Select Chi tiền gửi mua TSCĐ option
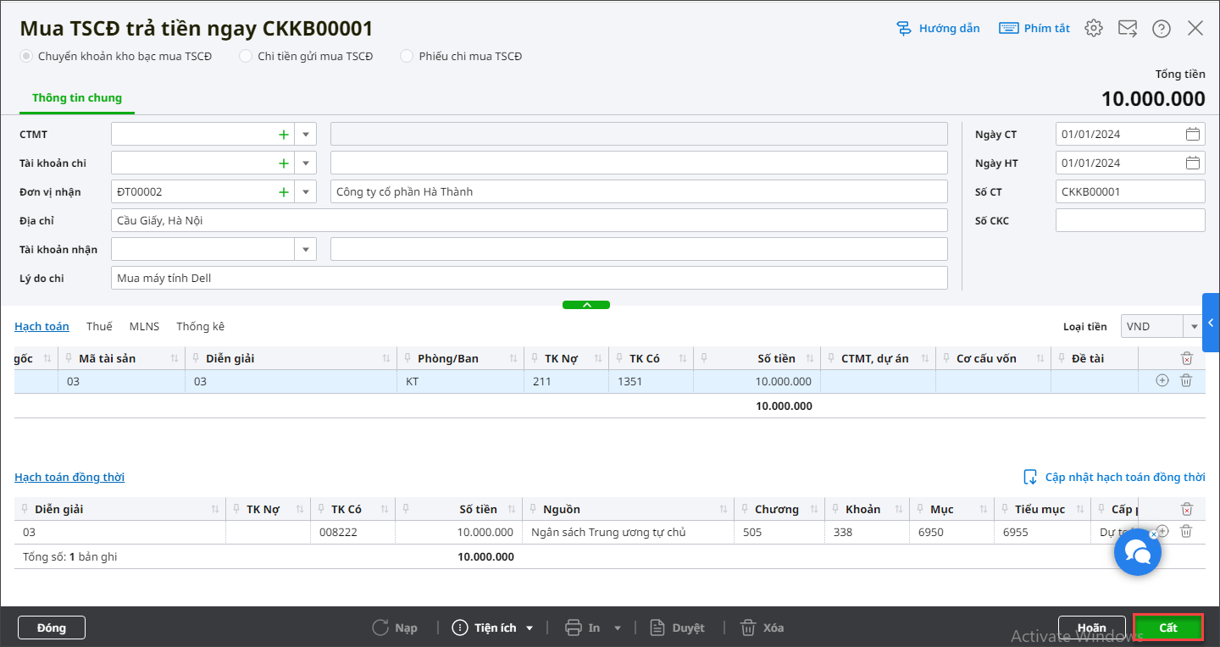The width and height of the screenshot is (1220, 647). [x=246, y=56]
